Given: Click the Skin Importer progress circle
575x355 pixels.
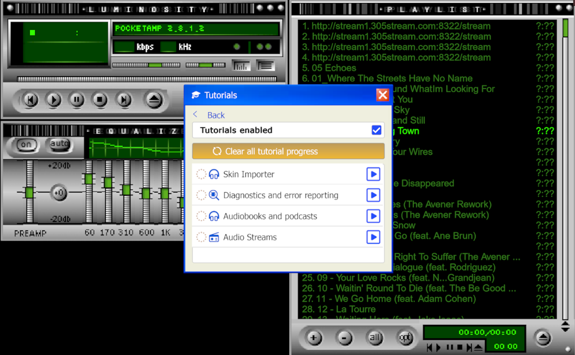Looking at the screenshot, I should [x=201, y=174].
